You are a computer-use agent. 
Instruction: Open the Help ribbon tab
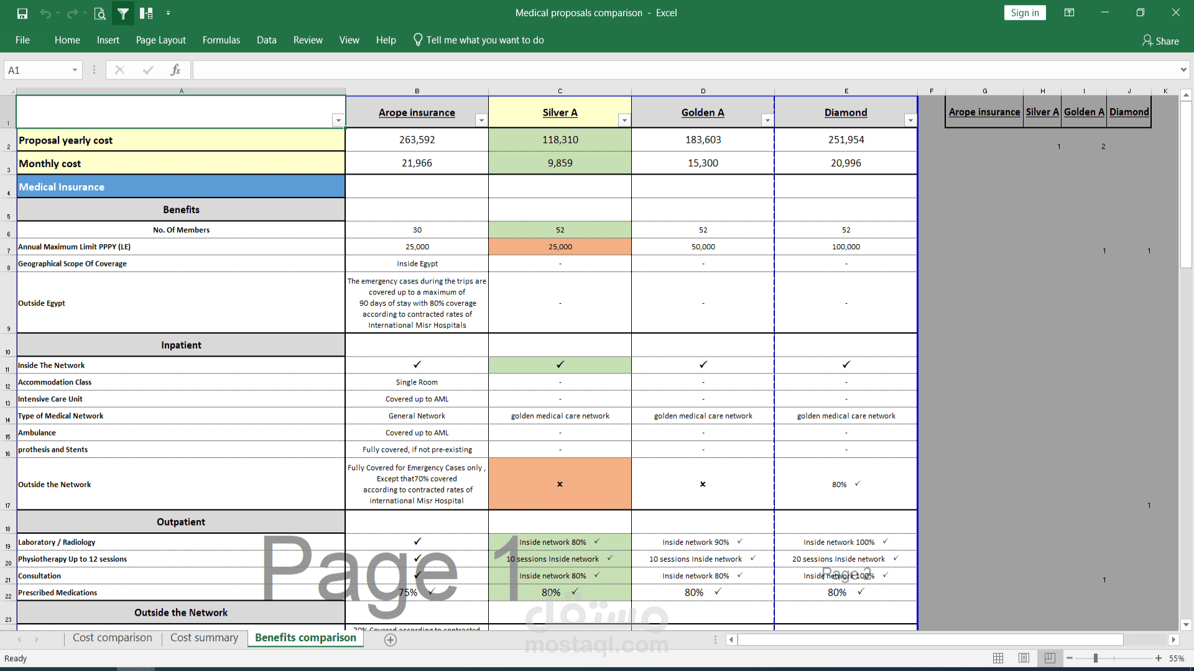(386, 40)
